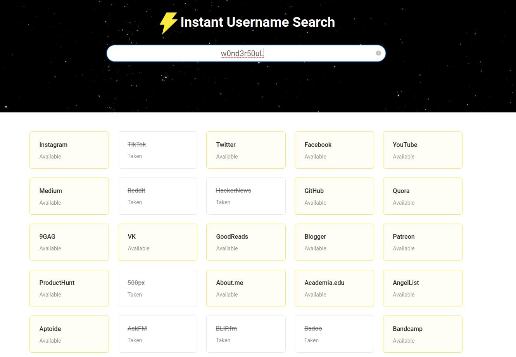Click the VK card
The width and height of the screenshot is (516, 357).
click(x=157, y=242)
